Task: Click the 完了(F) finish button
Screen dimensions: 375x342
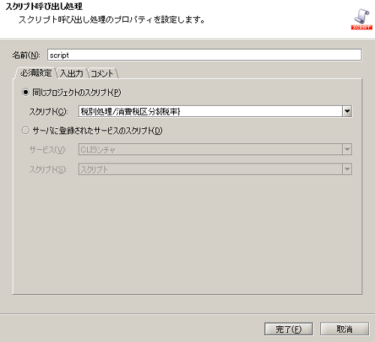Action: coord(289,329)
